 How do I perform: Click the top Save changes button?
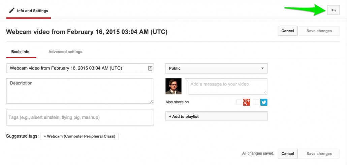point(319,31)
